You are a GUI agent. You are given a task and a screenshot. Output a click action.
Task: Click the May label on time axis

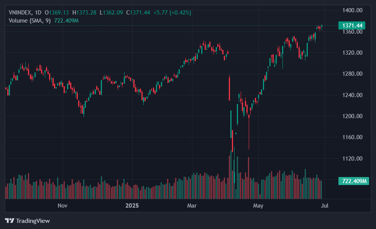click(258, 206)
